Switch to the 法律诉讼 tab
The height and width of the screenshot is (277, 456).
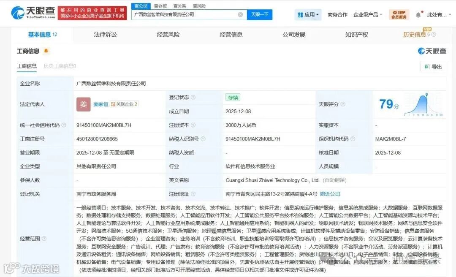point(105,35)
